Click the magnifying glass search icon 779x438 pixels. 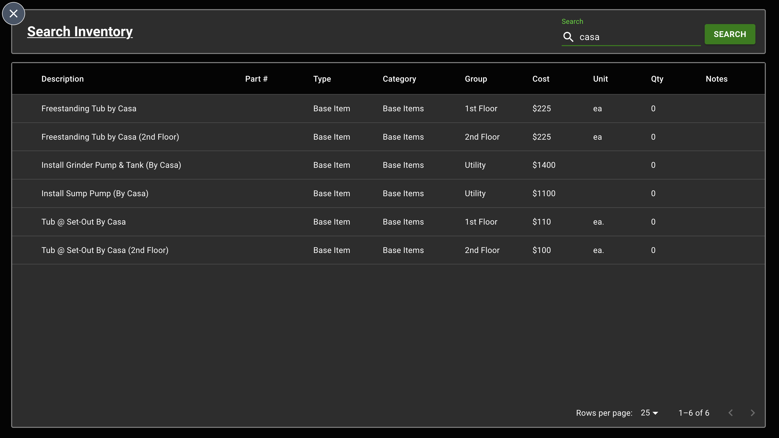pos(569,37)
